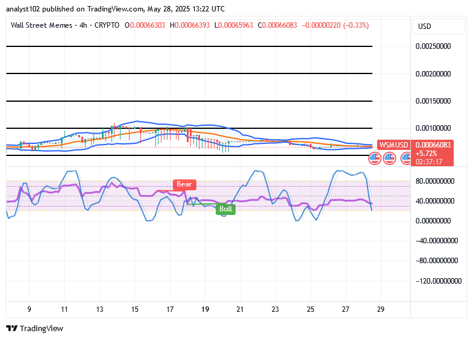Click the CRYPTO exchange label
Image resolution: width=473 pixels, height=339 pixels.
(x=107, y=25)
